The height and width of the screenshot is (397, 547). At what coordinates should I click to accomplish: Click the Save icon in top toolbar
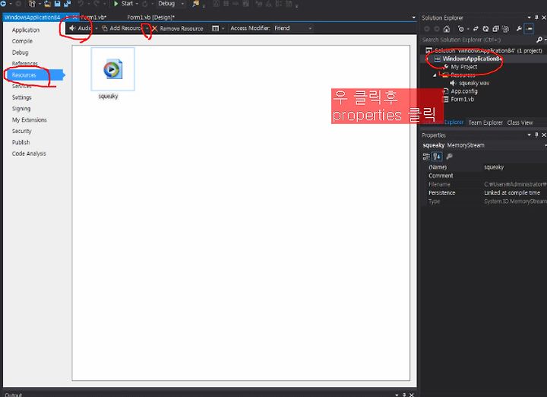click(x=57, y=4)
